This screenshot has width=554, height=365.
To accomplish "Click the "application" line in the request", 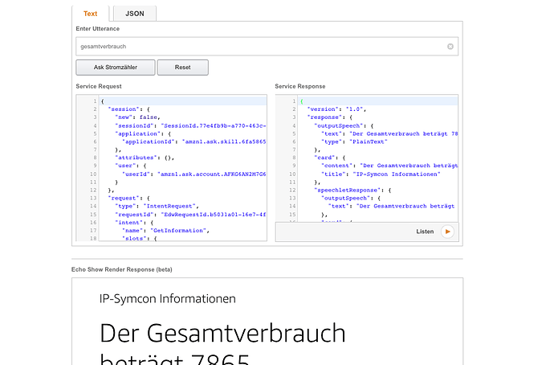I will (143, 133).
